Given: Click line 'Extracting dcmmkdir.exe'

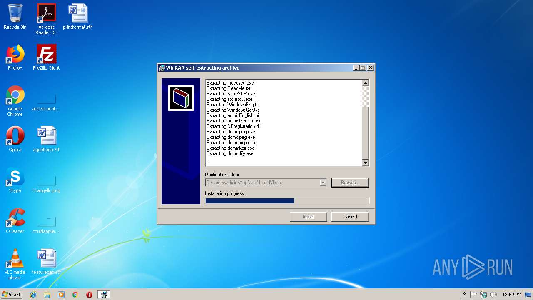Looking at the screenshot, I should pos(231,148).
